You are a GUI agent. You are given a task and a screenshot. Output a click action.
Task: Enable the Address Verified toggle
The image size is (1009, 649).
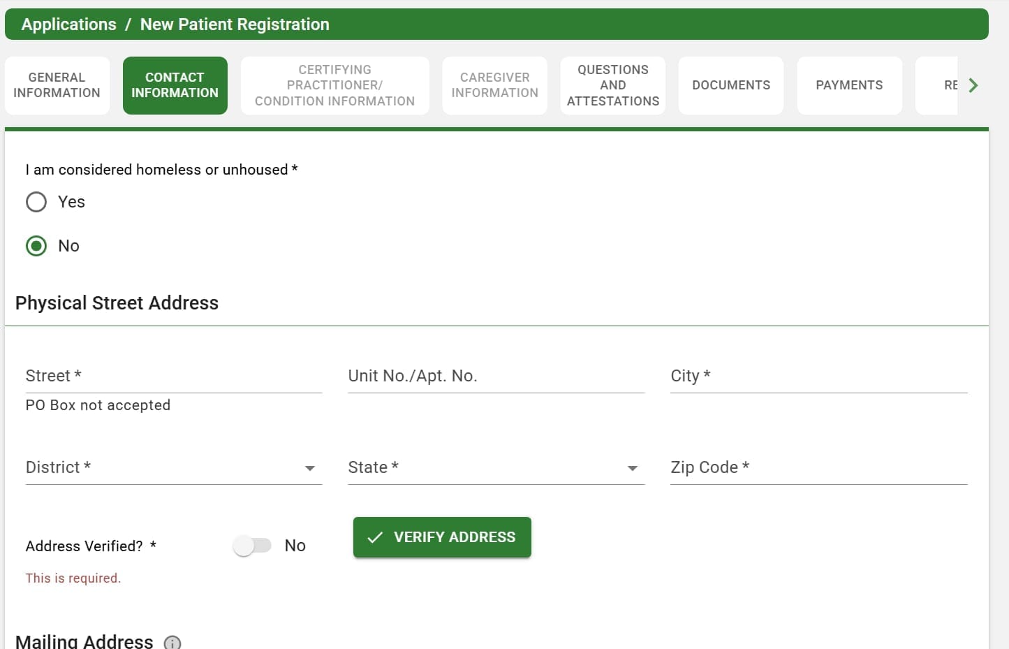pos(252,546)
